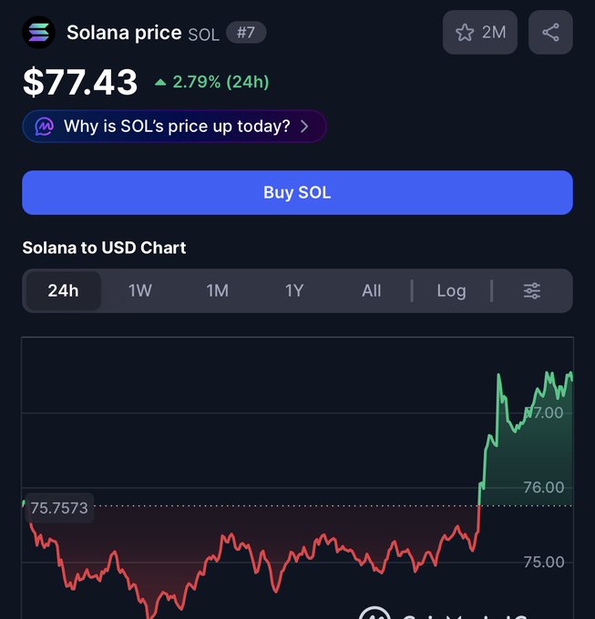The width and height of the screenshot is (595, 619).
Task: Select the 24h chart range tab
Action: [63, 291]
